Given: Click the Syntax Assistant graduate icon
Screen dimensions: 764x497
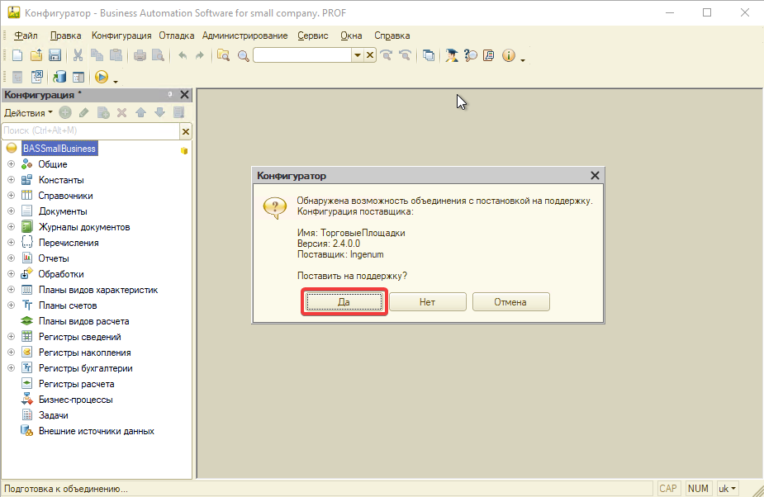Looking at the screenshot, I should pyautogui.click(x=452, y=55).
